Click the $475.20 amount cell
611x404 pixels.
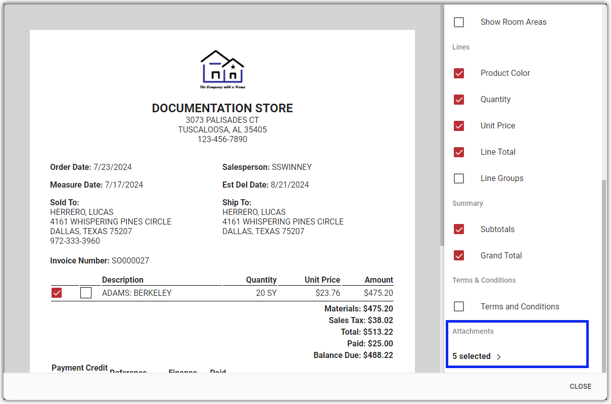pyautogui.click(x=378, y=293)
